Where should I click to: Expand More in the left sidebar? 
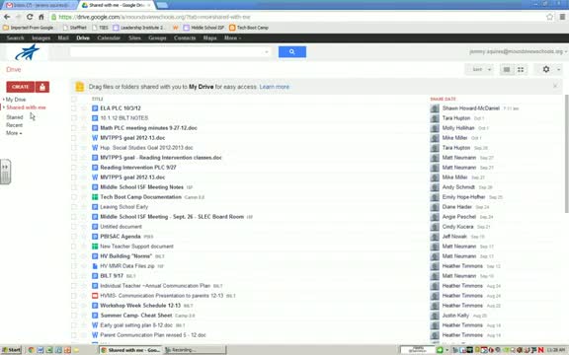click(14, 133)
